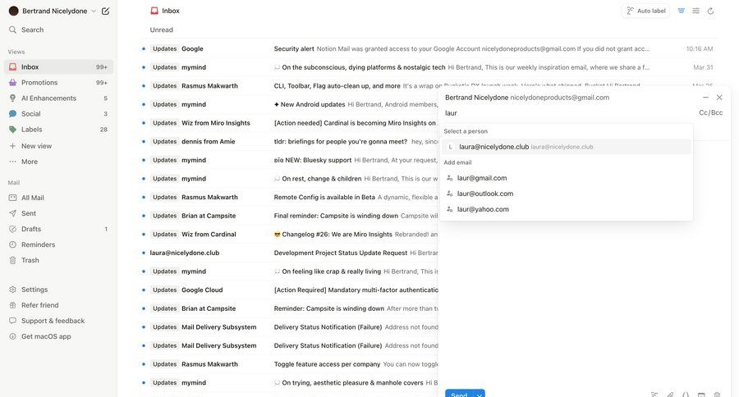The height and width of the screenshot is (397, 739).
Task: Open Support & feedback
Action: click(58, 321)
